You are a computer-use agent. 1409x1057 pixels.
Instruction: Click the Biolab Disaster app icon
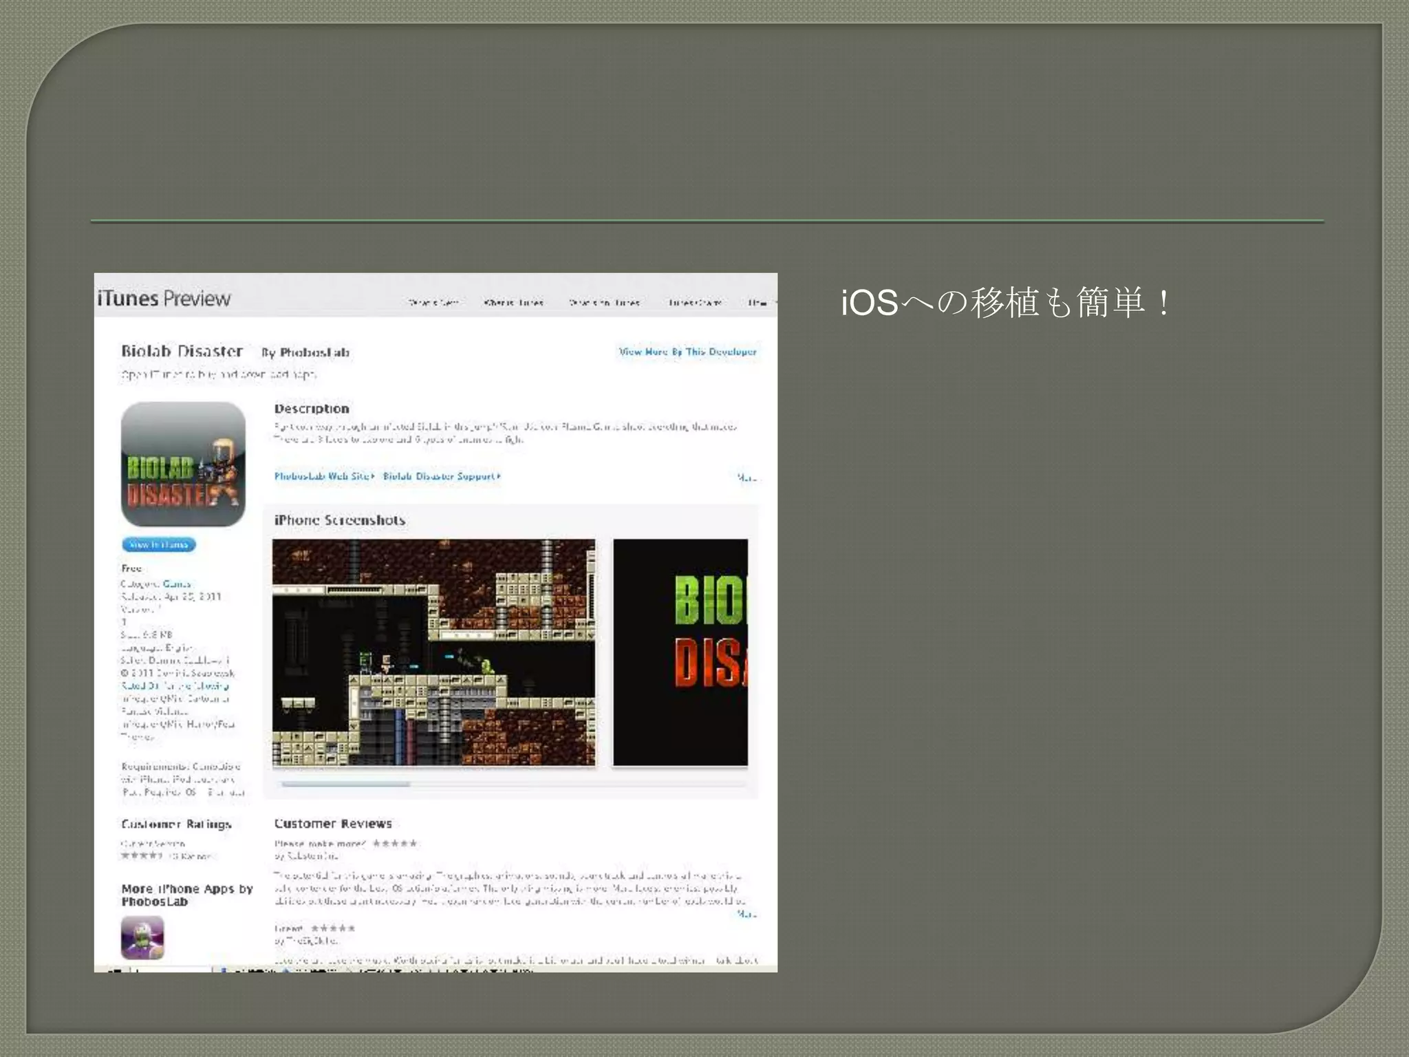point(183,465)
